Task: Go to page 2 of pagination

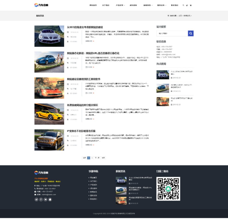Action: 92,158
